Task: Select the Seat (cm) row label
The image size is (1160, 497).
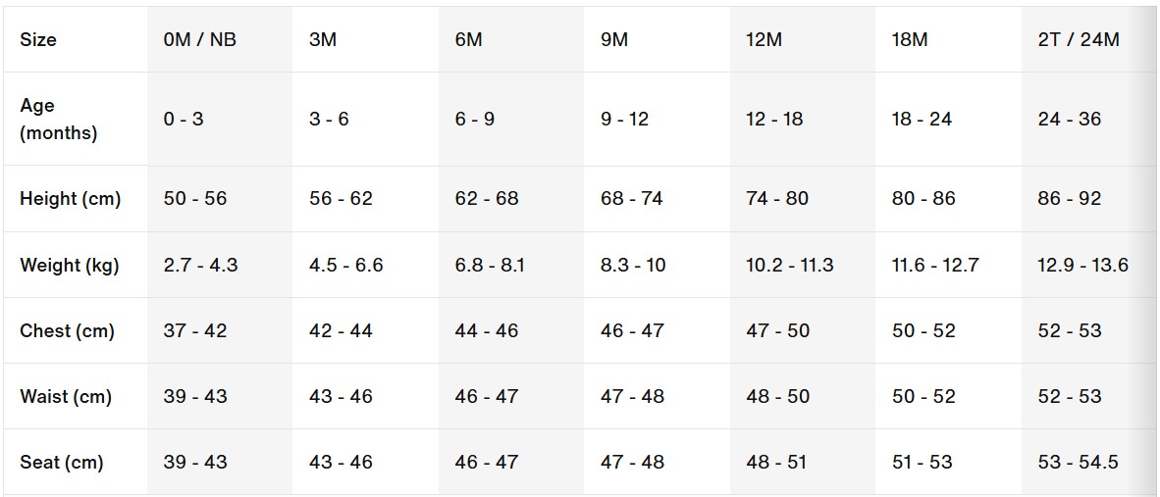Action: click(x=62, y=462)
